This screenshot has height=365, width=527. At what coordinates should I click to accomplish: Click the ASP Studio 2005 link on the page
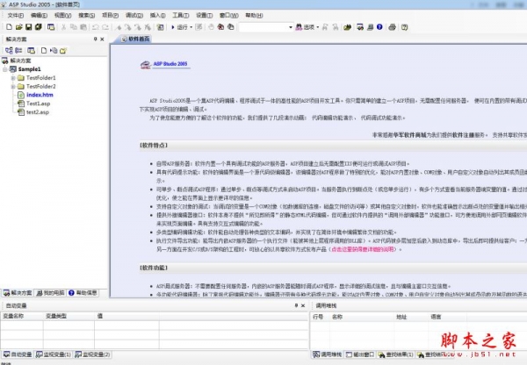[x=170, y=64]
